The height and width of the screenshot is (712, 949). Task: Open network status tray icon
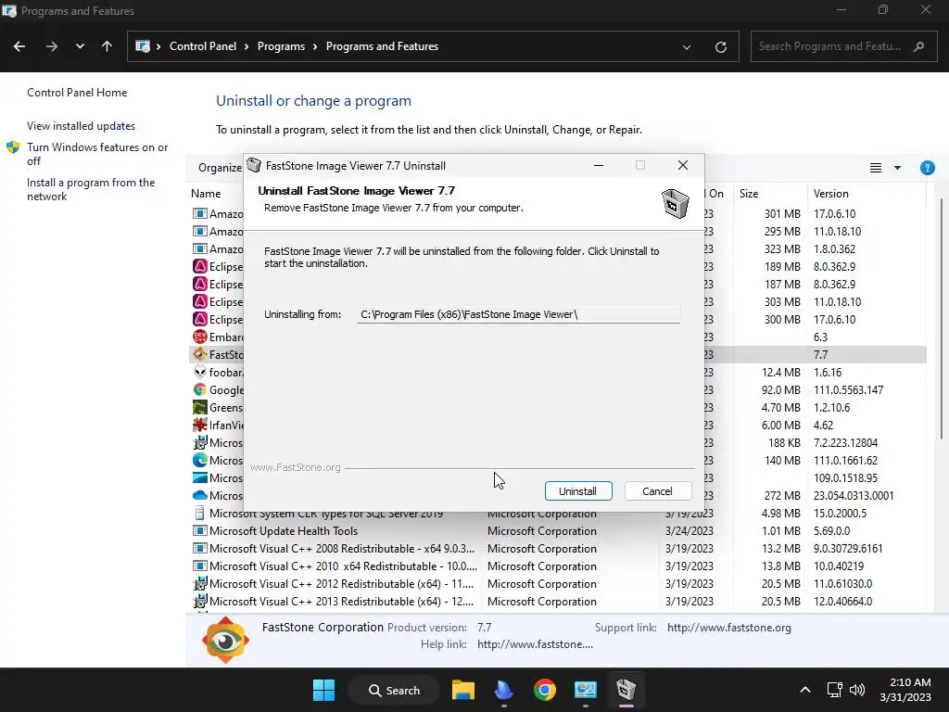point(835,690)
